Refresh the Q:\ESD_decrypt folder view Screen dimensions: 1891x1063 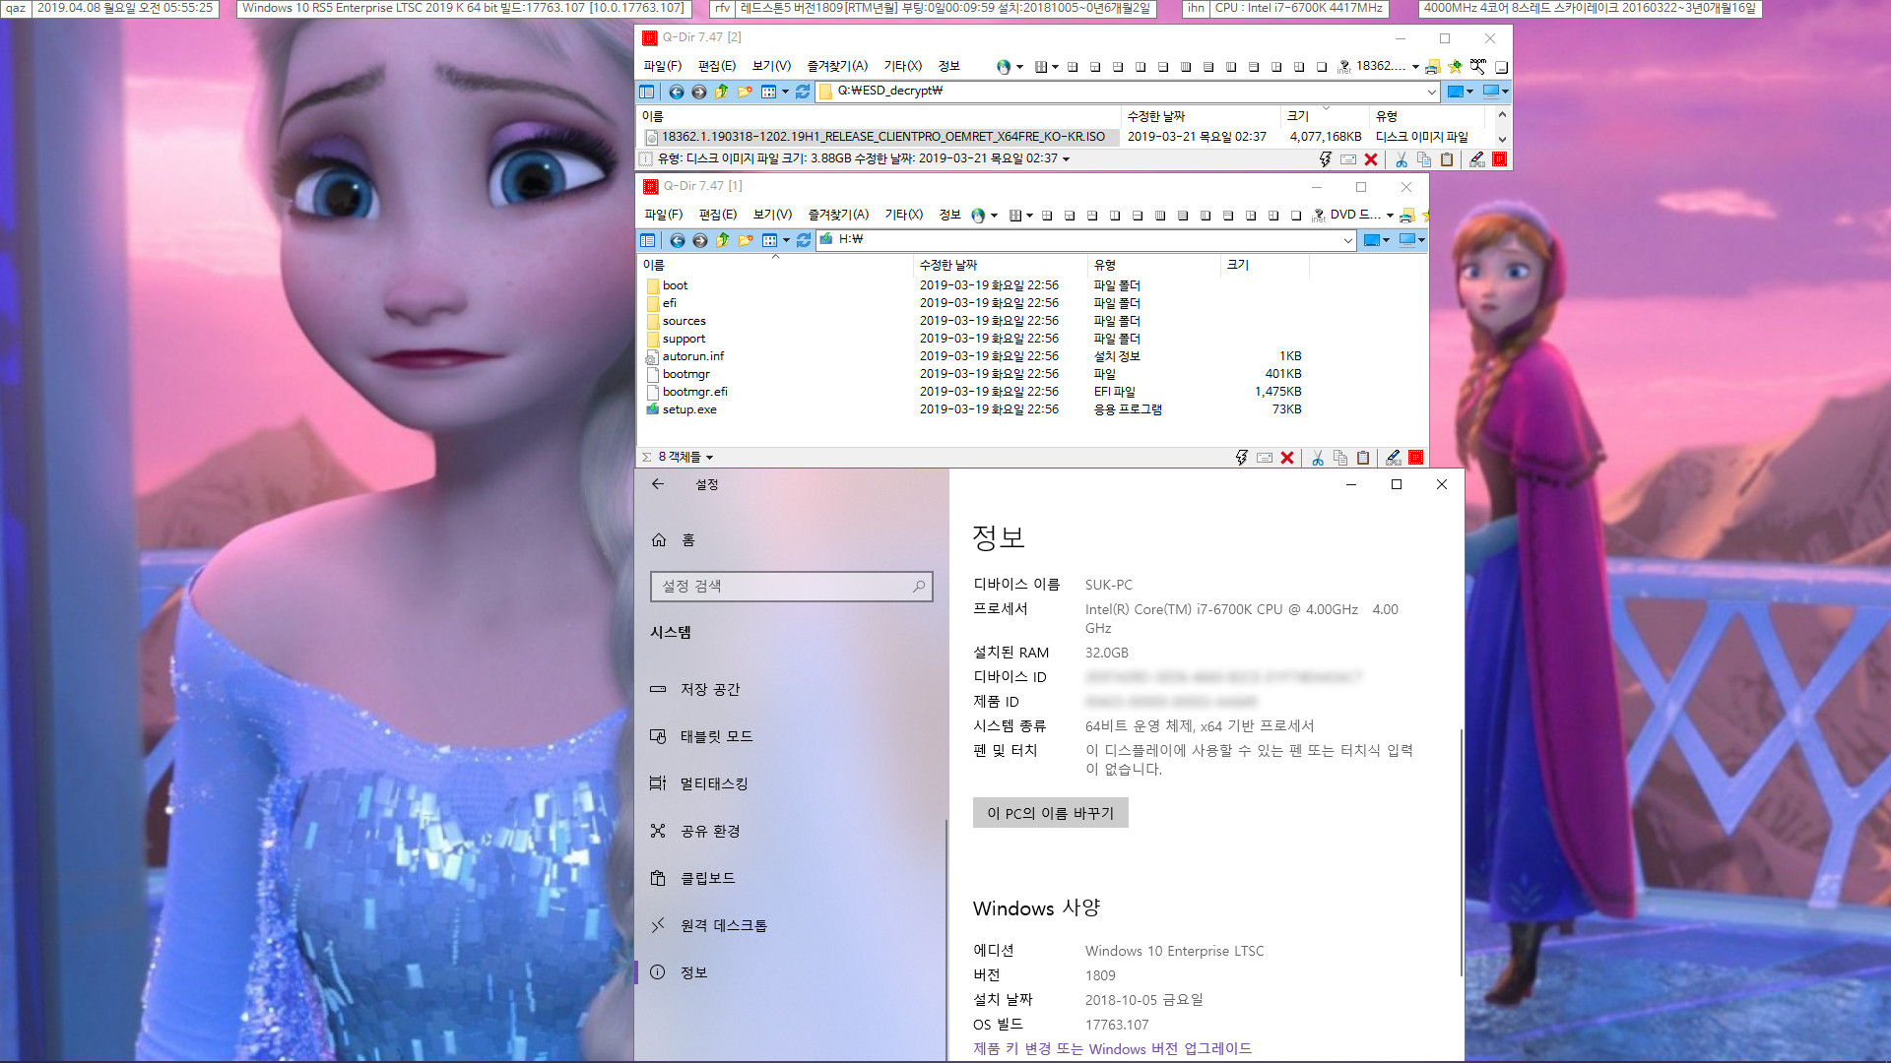coord(803,92)
